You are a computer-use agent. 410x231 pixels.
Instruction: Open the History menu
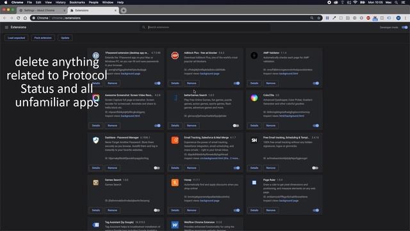click(60, 3)
